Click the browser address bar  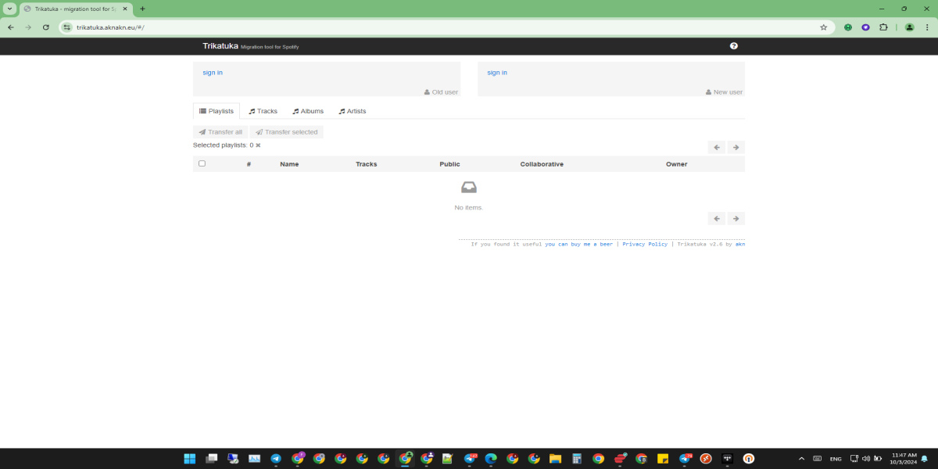tap(446, 27)
